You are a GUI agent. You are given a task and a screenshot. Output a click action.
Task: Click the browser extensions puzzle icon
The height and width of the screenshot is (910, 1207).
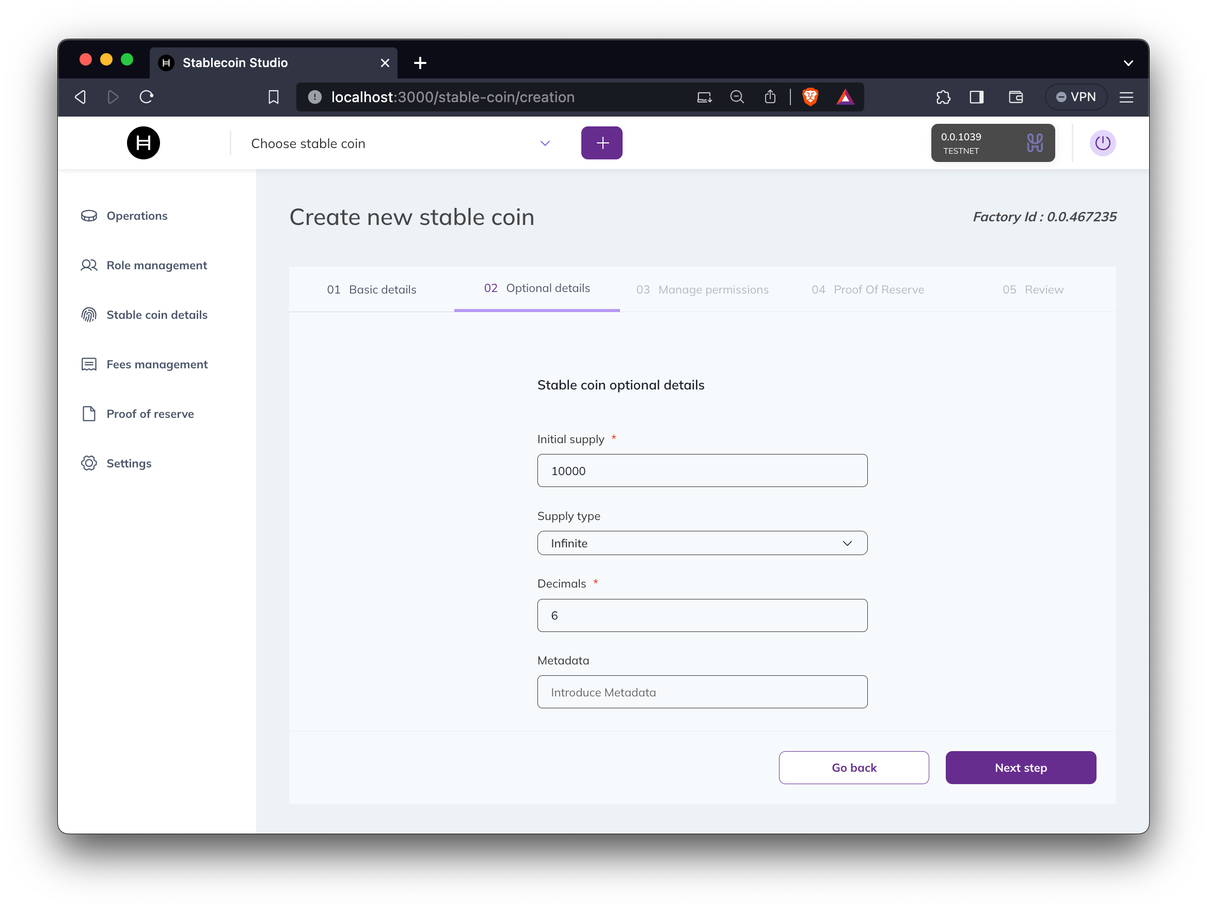[943, 97]
